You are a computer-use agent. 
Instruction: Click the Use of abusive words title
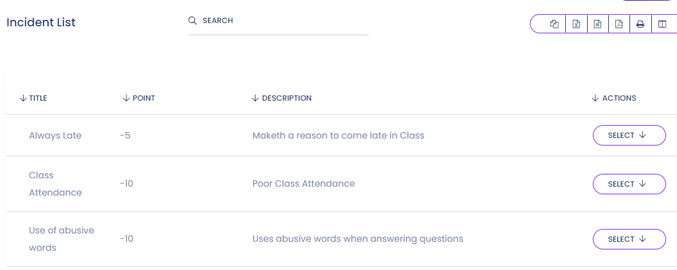(x=62, y=239)
